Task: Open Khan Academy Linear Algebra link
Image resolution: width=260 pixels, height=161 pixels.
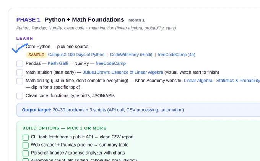Action: tap(198, 80)
